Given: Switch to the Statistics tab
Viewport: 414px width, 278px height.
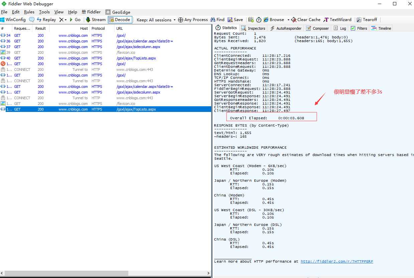Looking at the screenshot, I should pos(226,28).
